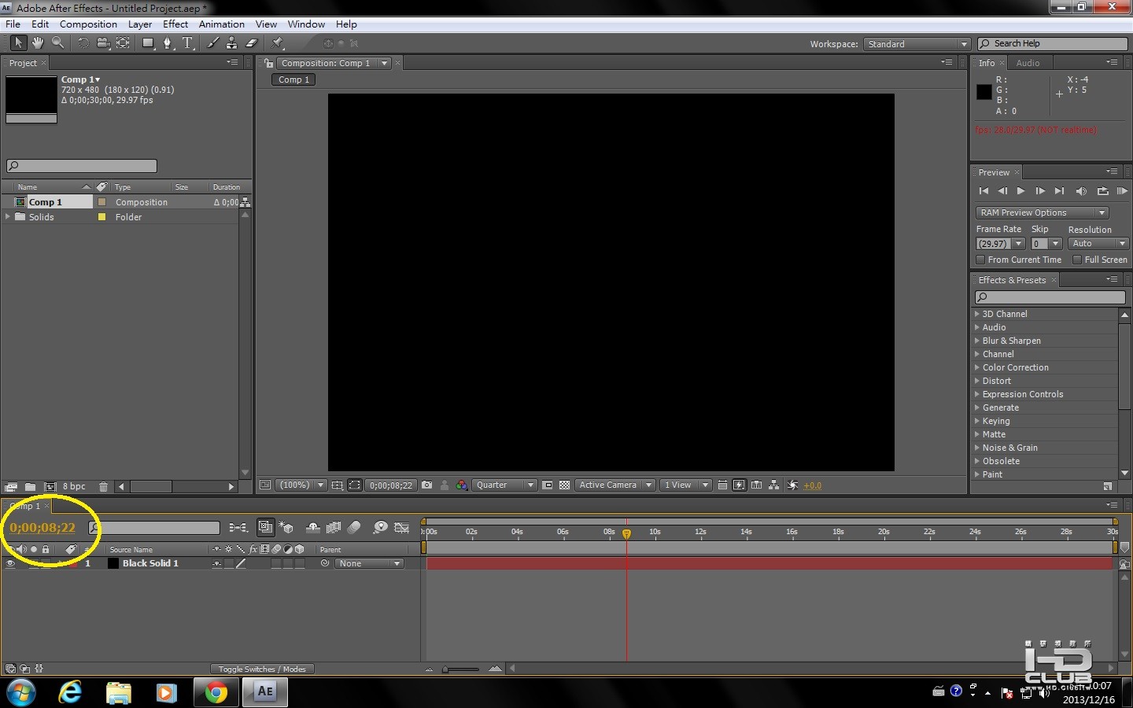1133x708 pixels.
Task: Toggle Hide Shy Layers switch
Action: tap(312, 527)
